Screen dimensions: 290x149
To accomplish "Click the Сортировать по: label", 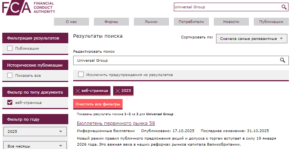I will [197, 37].
